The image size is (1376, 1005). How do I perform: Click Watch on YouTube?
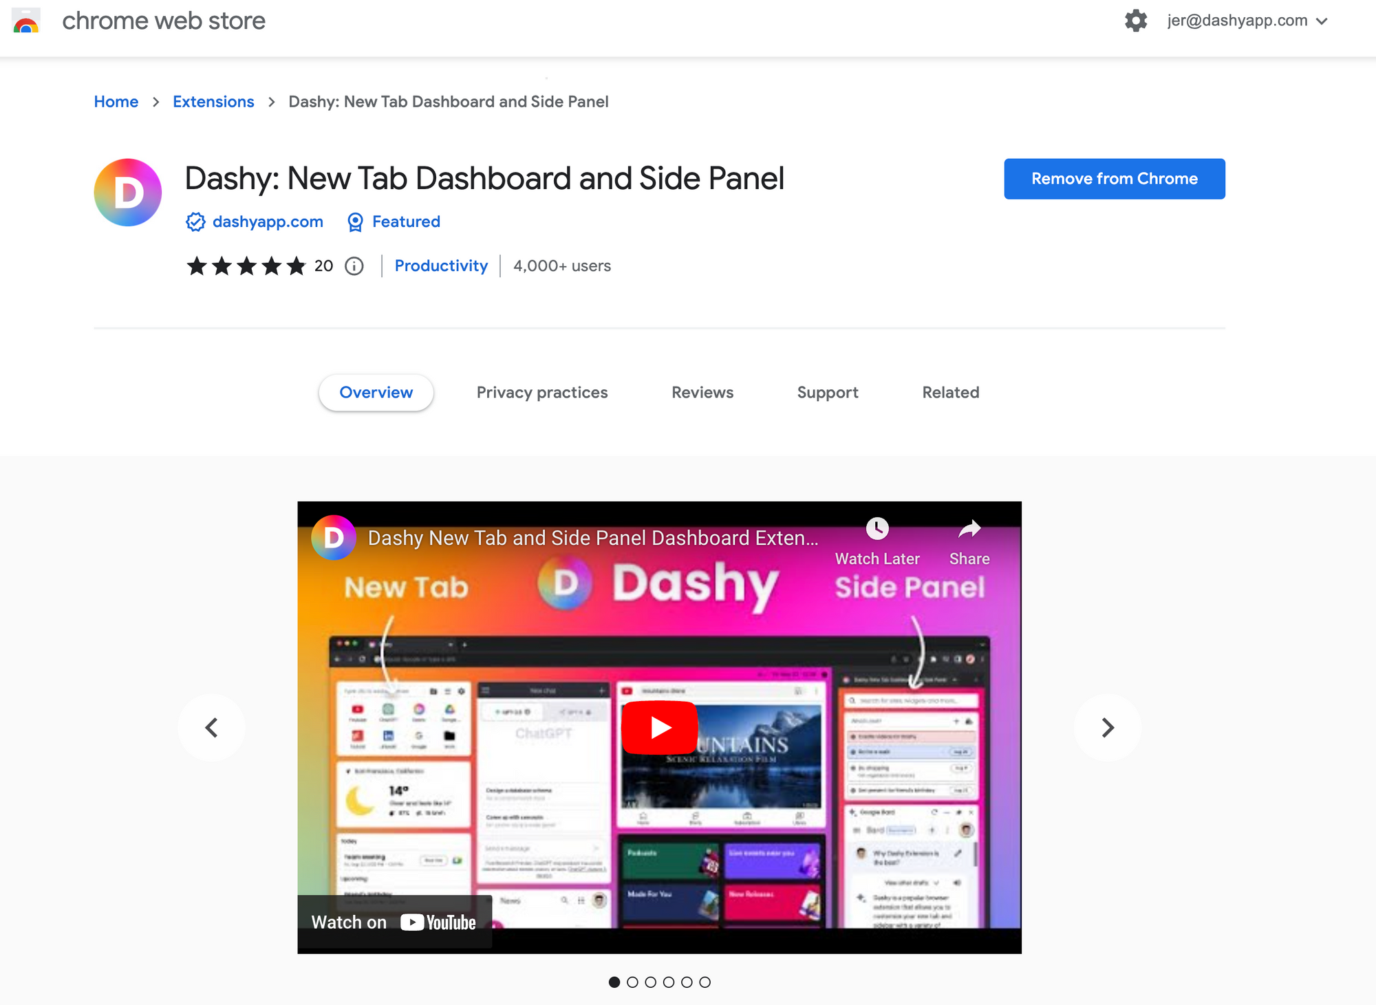(394, 922)
